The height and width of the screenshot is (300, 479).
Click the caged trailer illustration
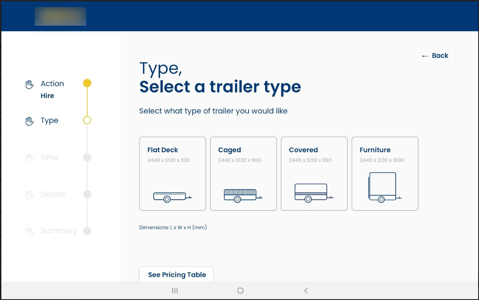click(x=243, y=196)
